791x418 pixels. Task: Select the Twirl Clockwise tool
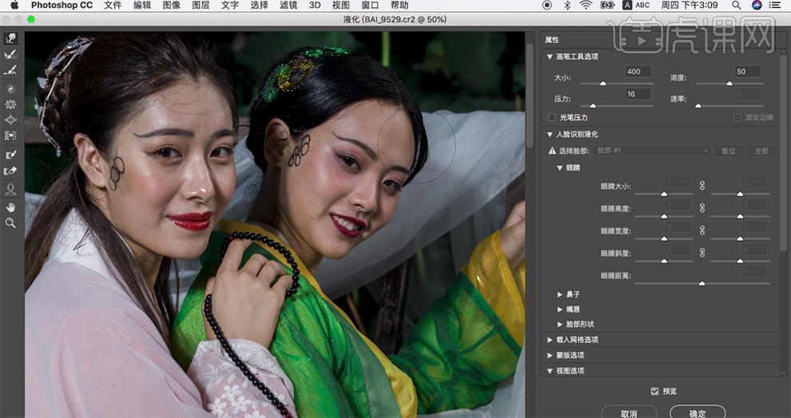[11, 89]
